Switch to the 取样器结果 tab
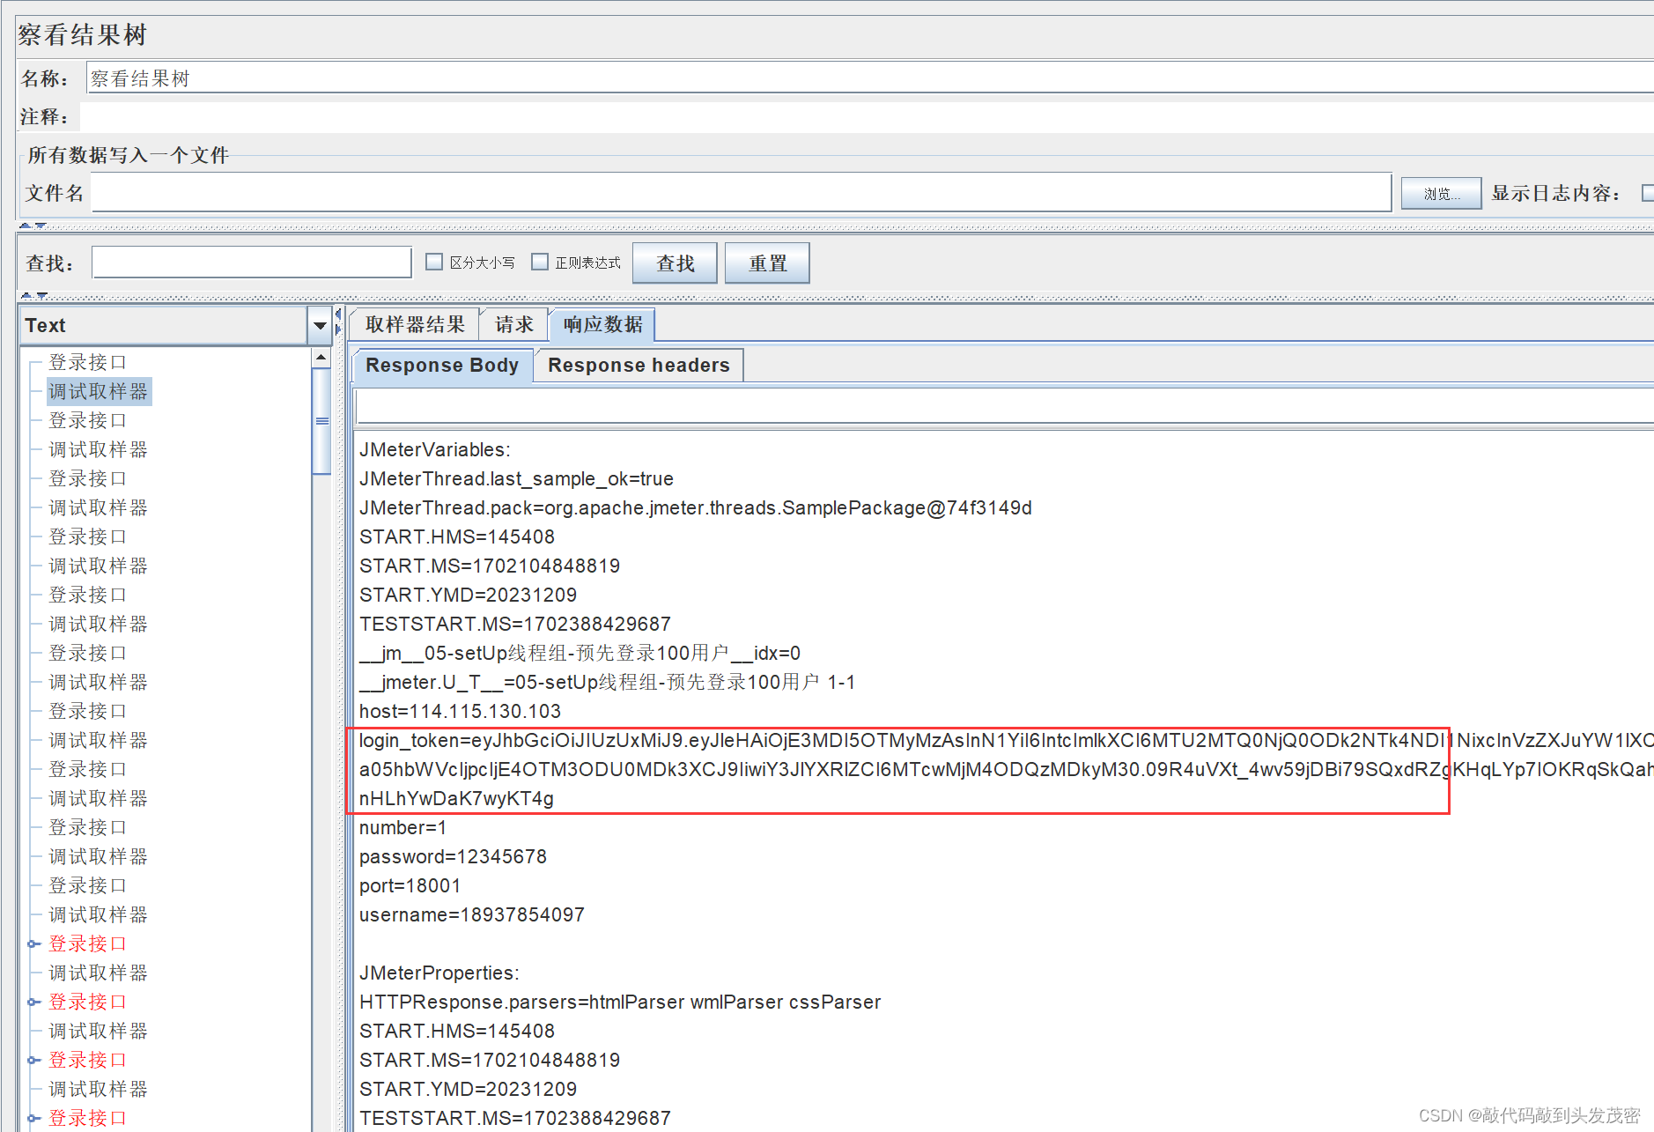 click(415, 324)
